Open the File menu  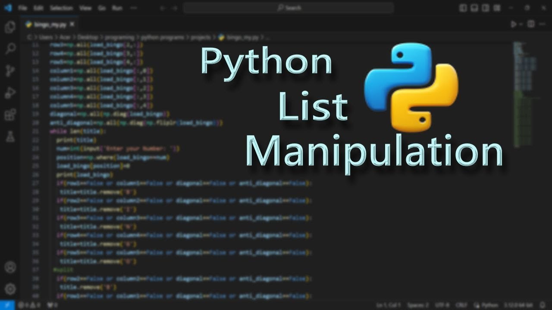point(23,8)
